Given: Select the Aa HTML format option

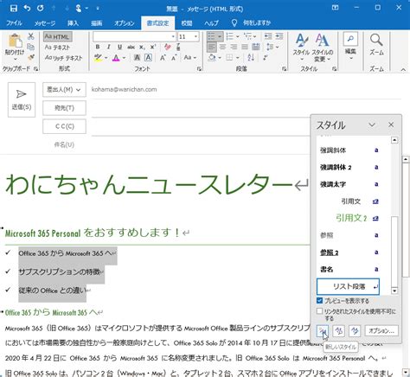Looking at the screenshot, I should pos(57,36).
